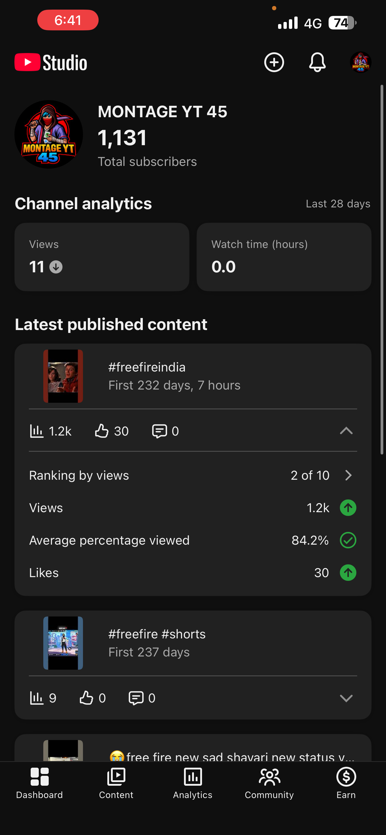This screenshot has height=835, width=386.
Task: Open the Ranking by views chevron
Action: pos(348,475)
